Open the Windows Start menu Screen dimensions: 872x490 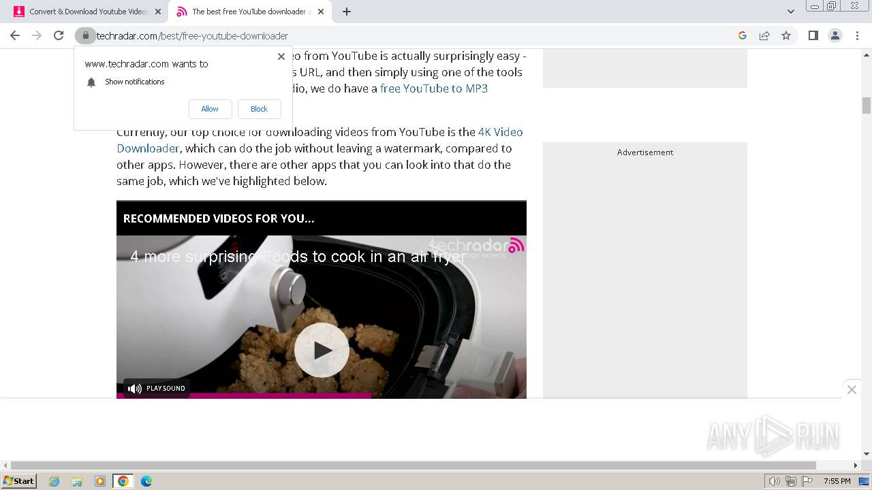(19, 481)
